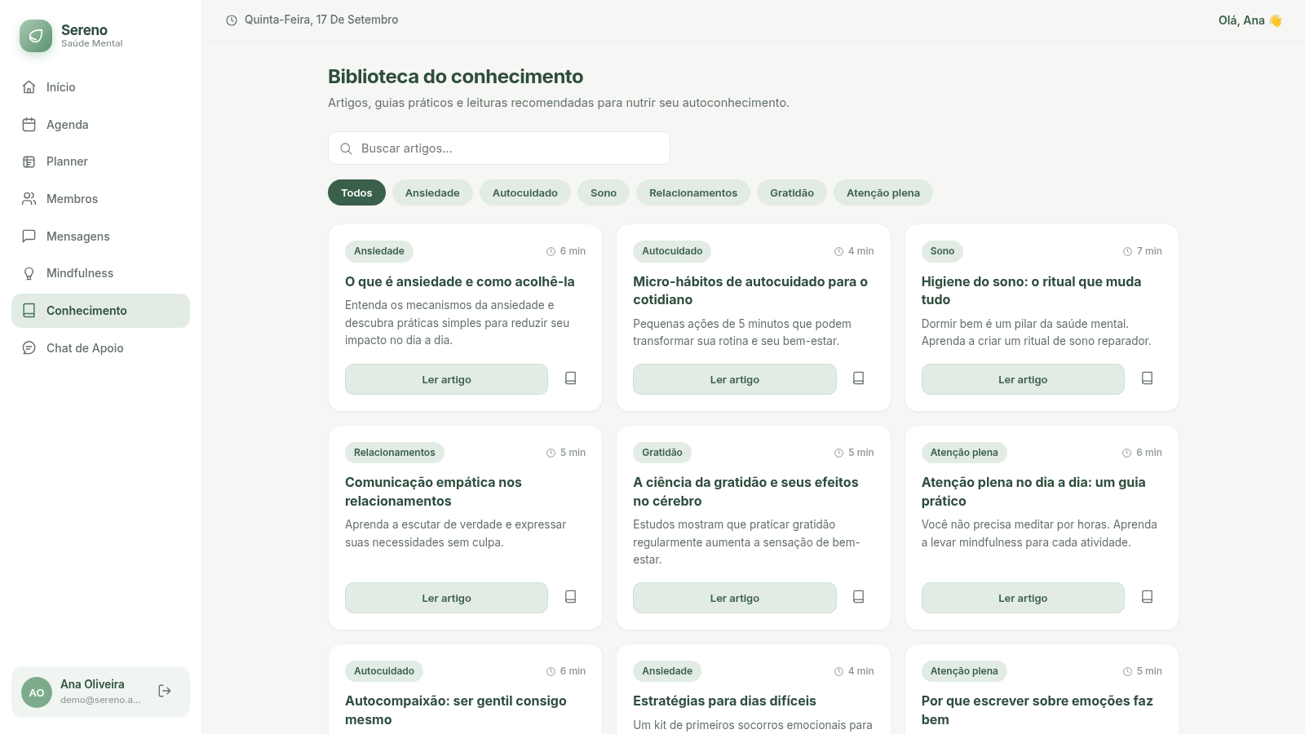Click book icon on Micro-hábitos de autocuidado card
This screenshot has width=1305, height=734.
[859, 378]
